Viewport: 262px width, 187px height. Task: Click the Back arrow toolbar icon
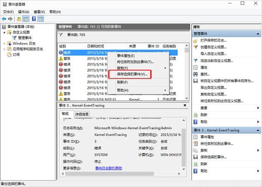pyautogui.click(x=4, y=19)
